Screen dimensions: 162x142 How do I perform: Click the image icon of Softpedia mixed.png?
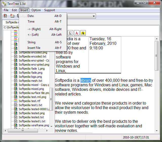[16, 89]
